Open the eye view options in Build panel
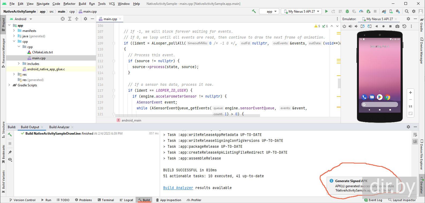425x203 pixels. tap(10, 160)
